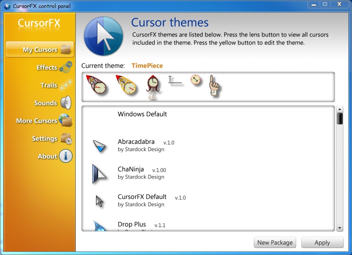Click the small round clock resize cursor preview
Image resolution: width=352 pixels, height=255 pixels.
coord(196,80)
